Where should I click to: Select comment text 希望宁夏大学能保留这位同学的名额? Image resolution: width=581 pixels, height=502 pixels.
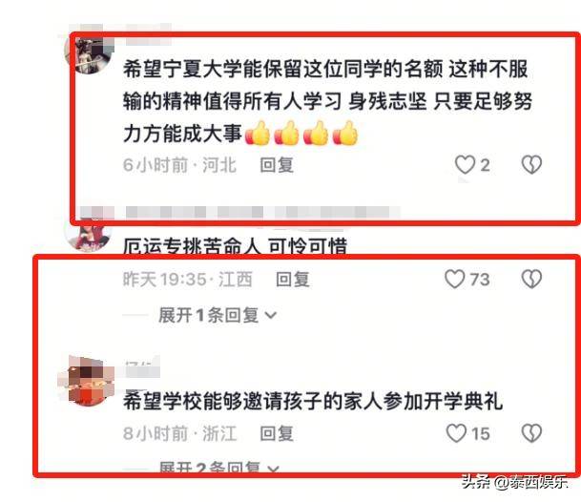(282, 69)
